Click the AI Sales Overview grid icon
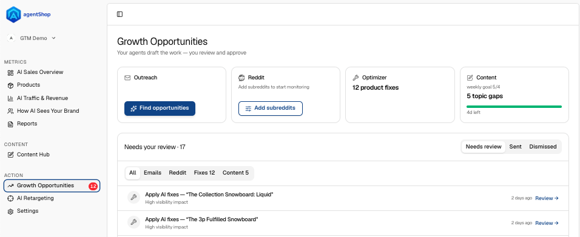The width and height of the screenshot is (580, 237). 10,73
